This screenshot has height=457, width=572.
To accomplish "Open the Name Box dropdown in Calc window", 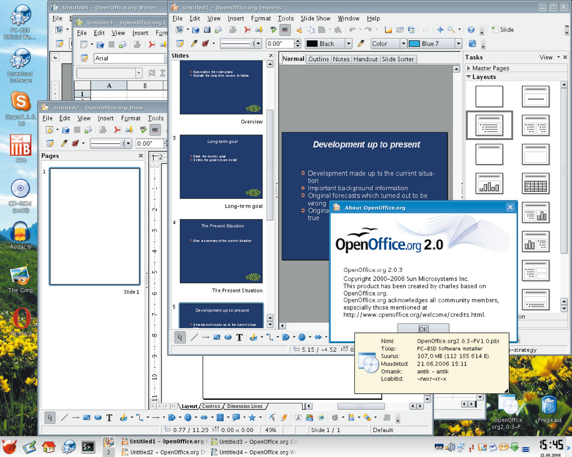I will pyautogui.click(x=139, y=73).
